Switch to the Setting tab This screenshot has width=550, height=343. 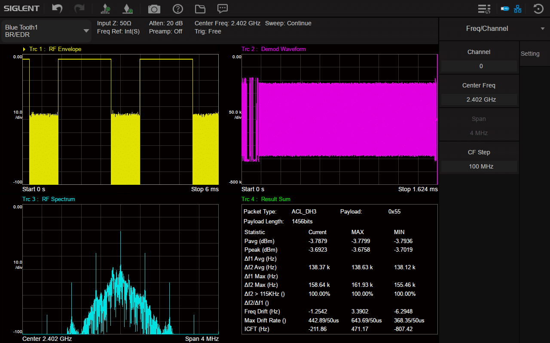pos(530,54)
